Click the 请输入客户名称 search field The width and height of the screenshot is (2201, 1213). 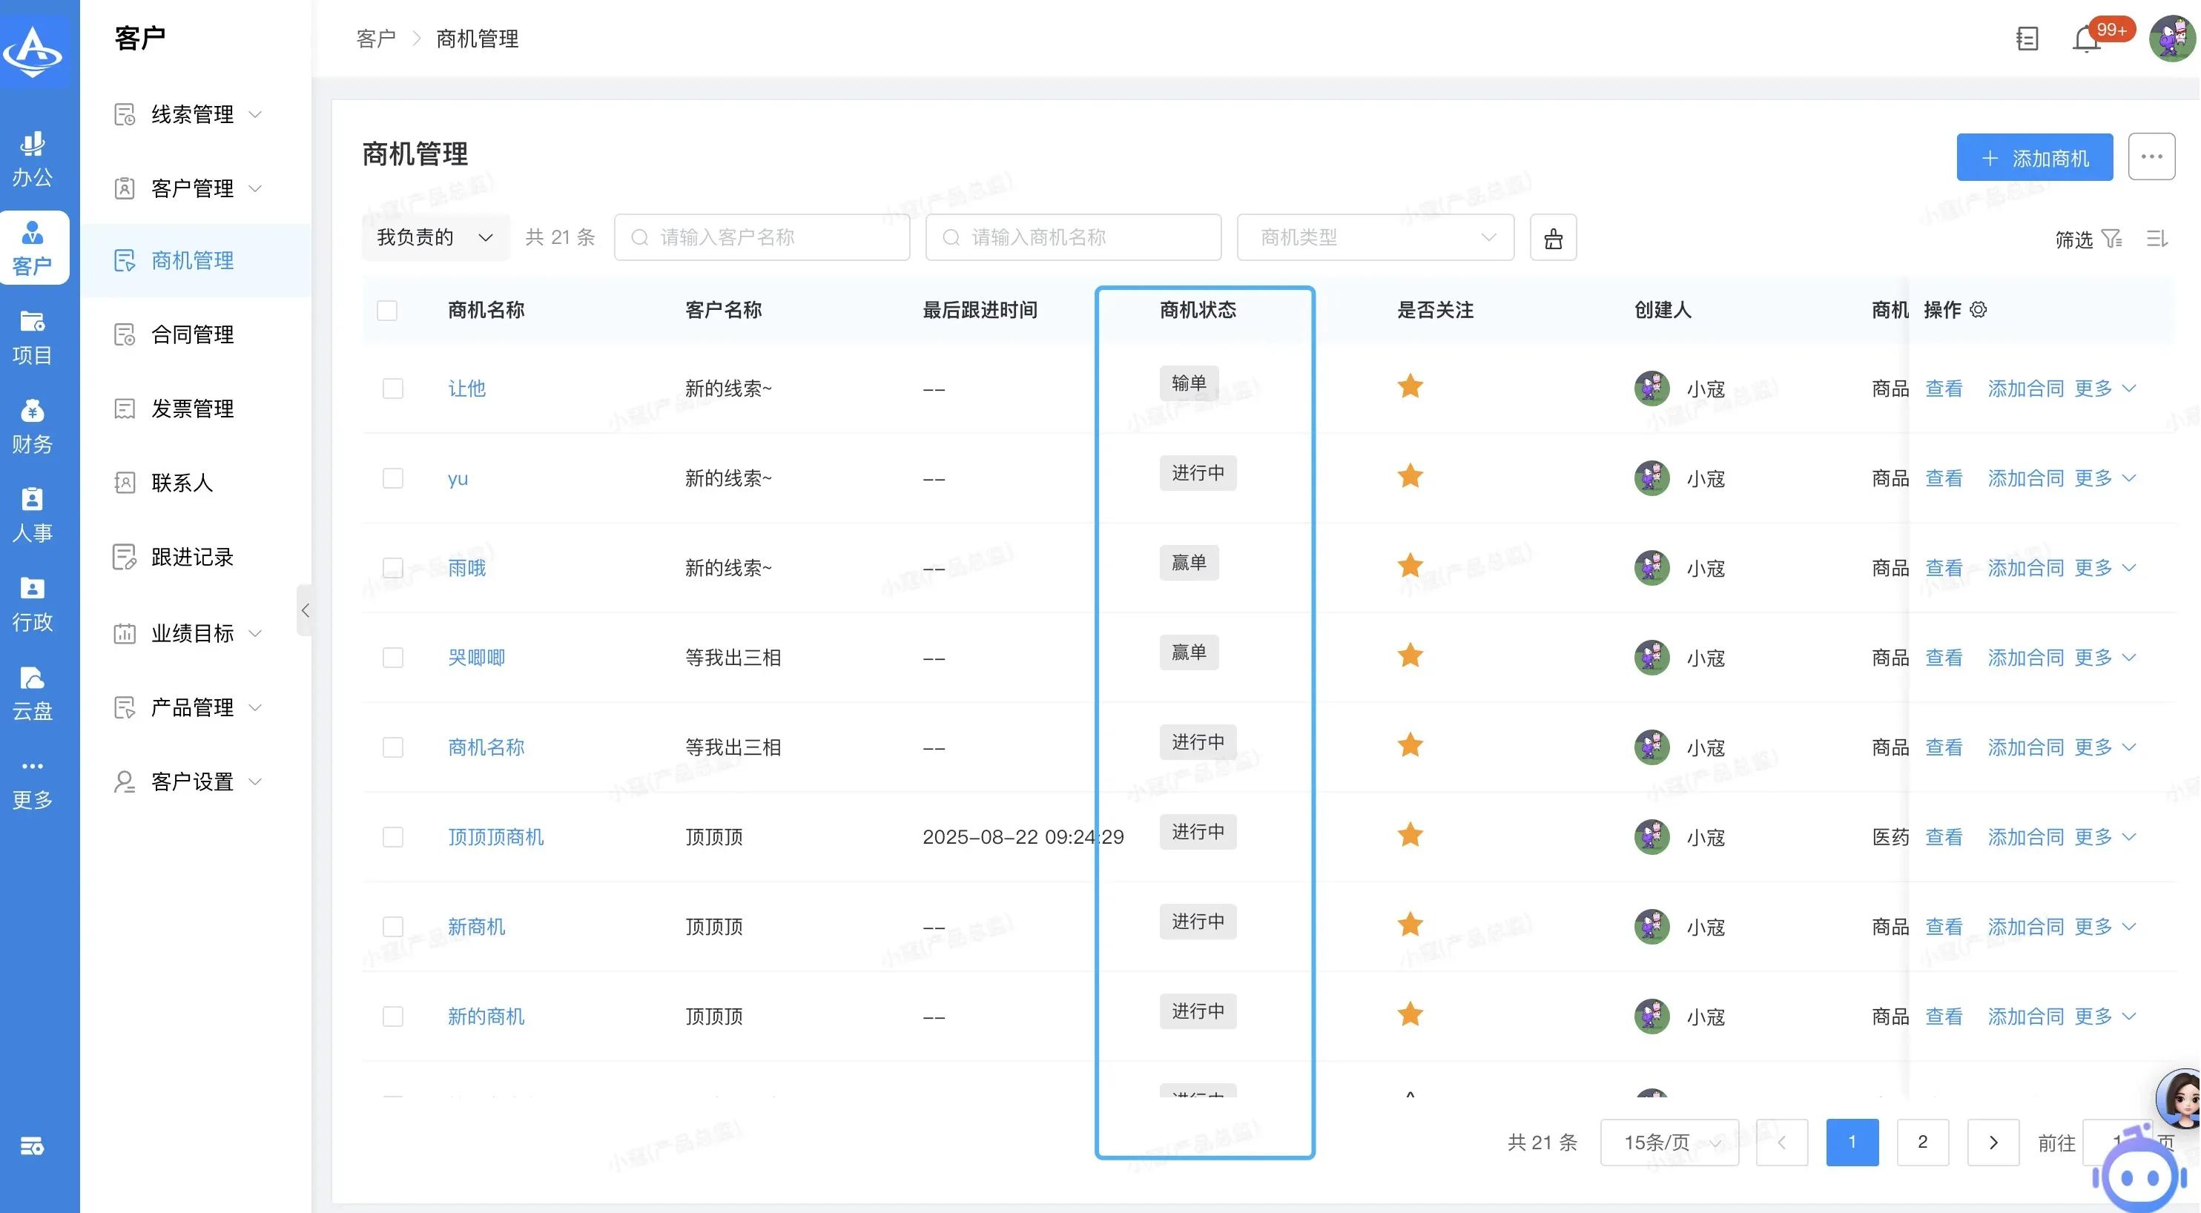coord(762,237)
